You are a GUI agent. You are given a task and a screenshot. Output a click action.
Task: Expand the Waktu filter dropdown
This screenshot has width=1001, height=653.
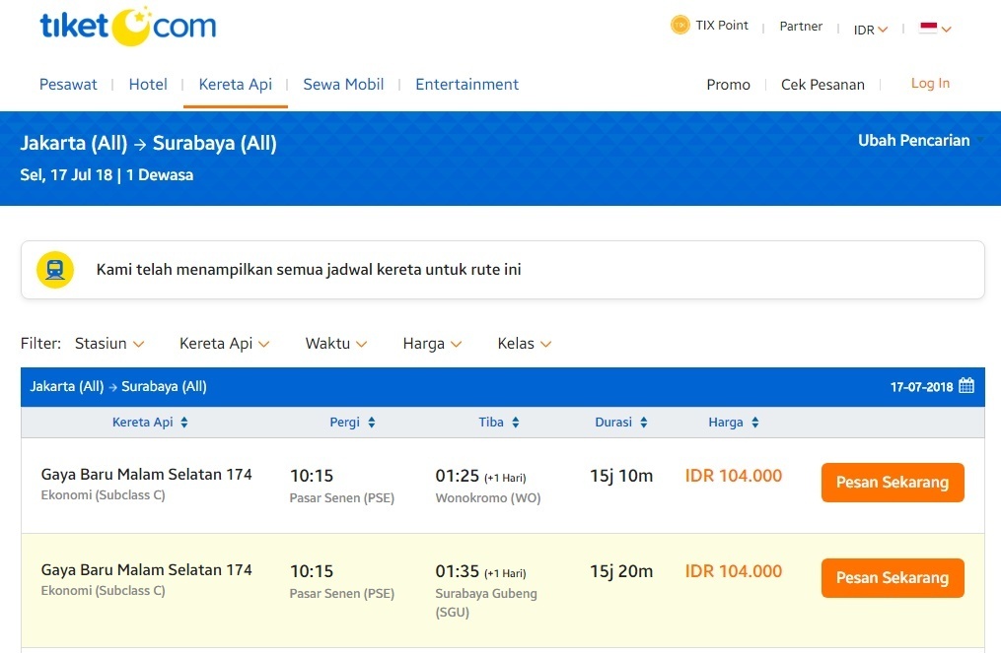point(336,344)
